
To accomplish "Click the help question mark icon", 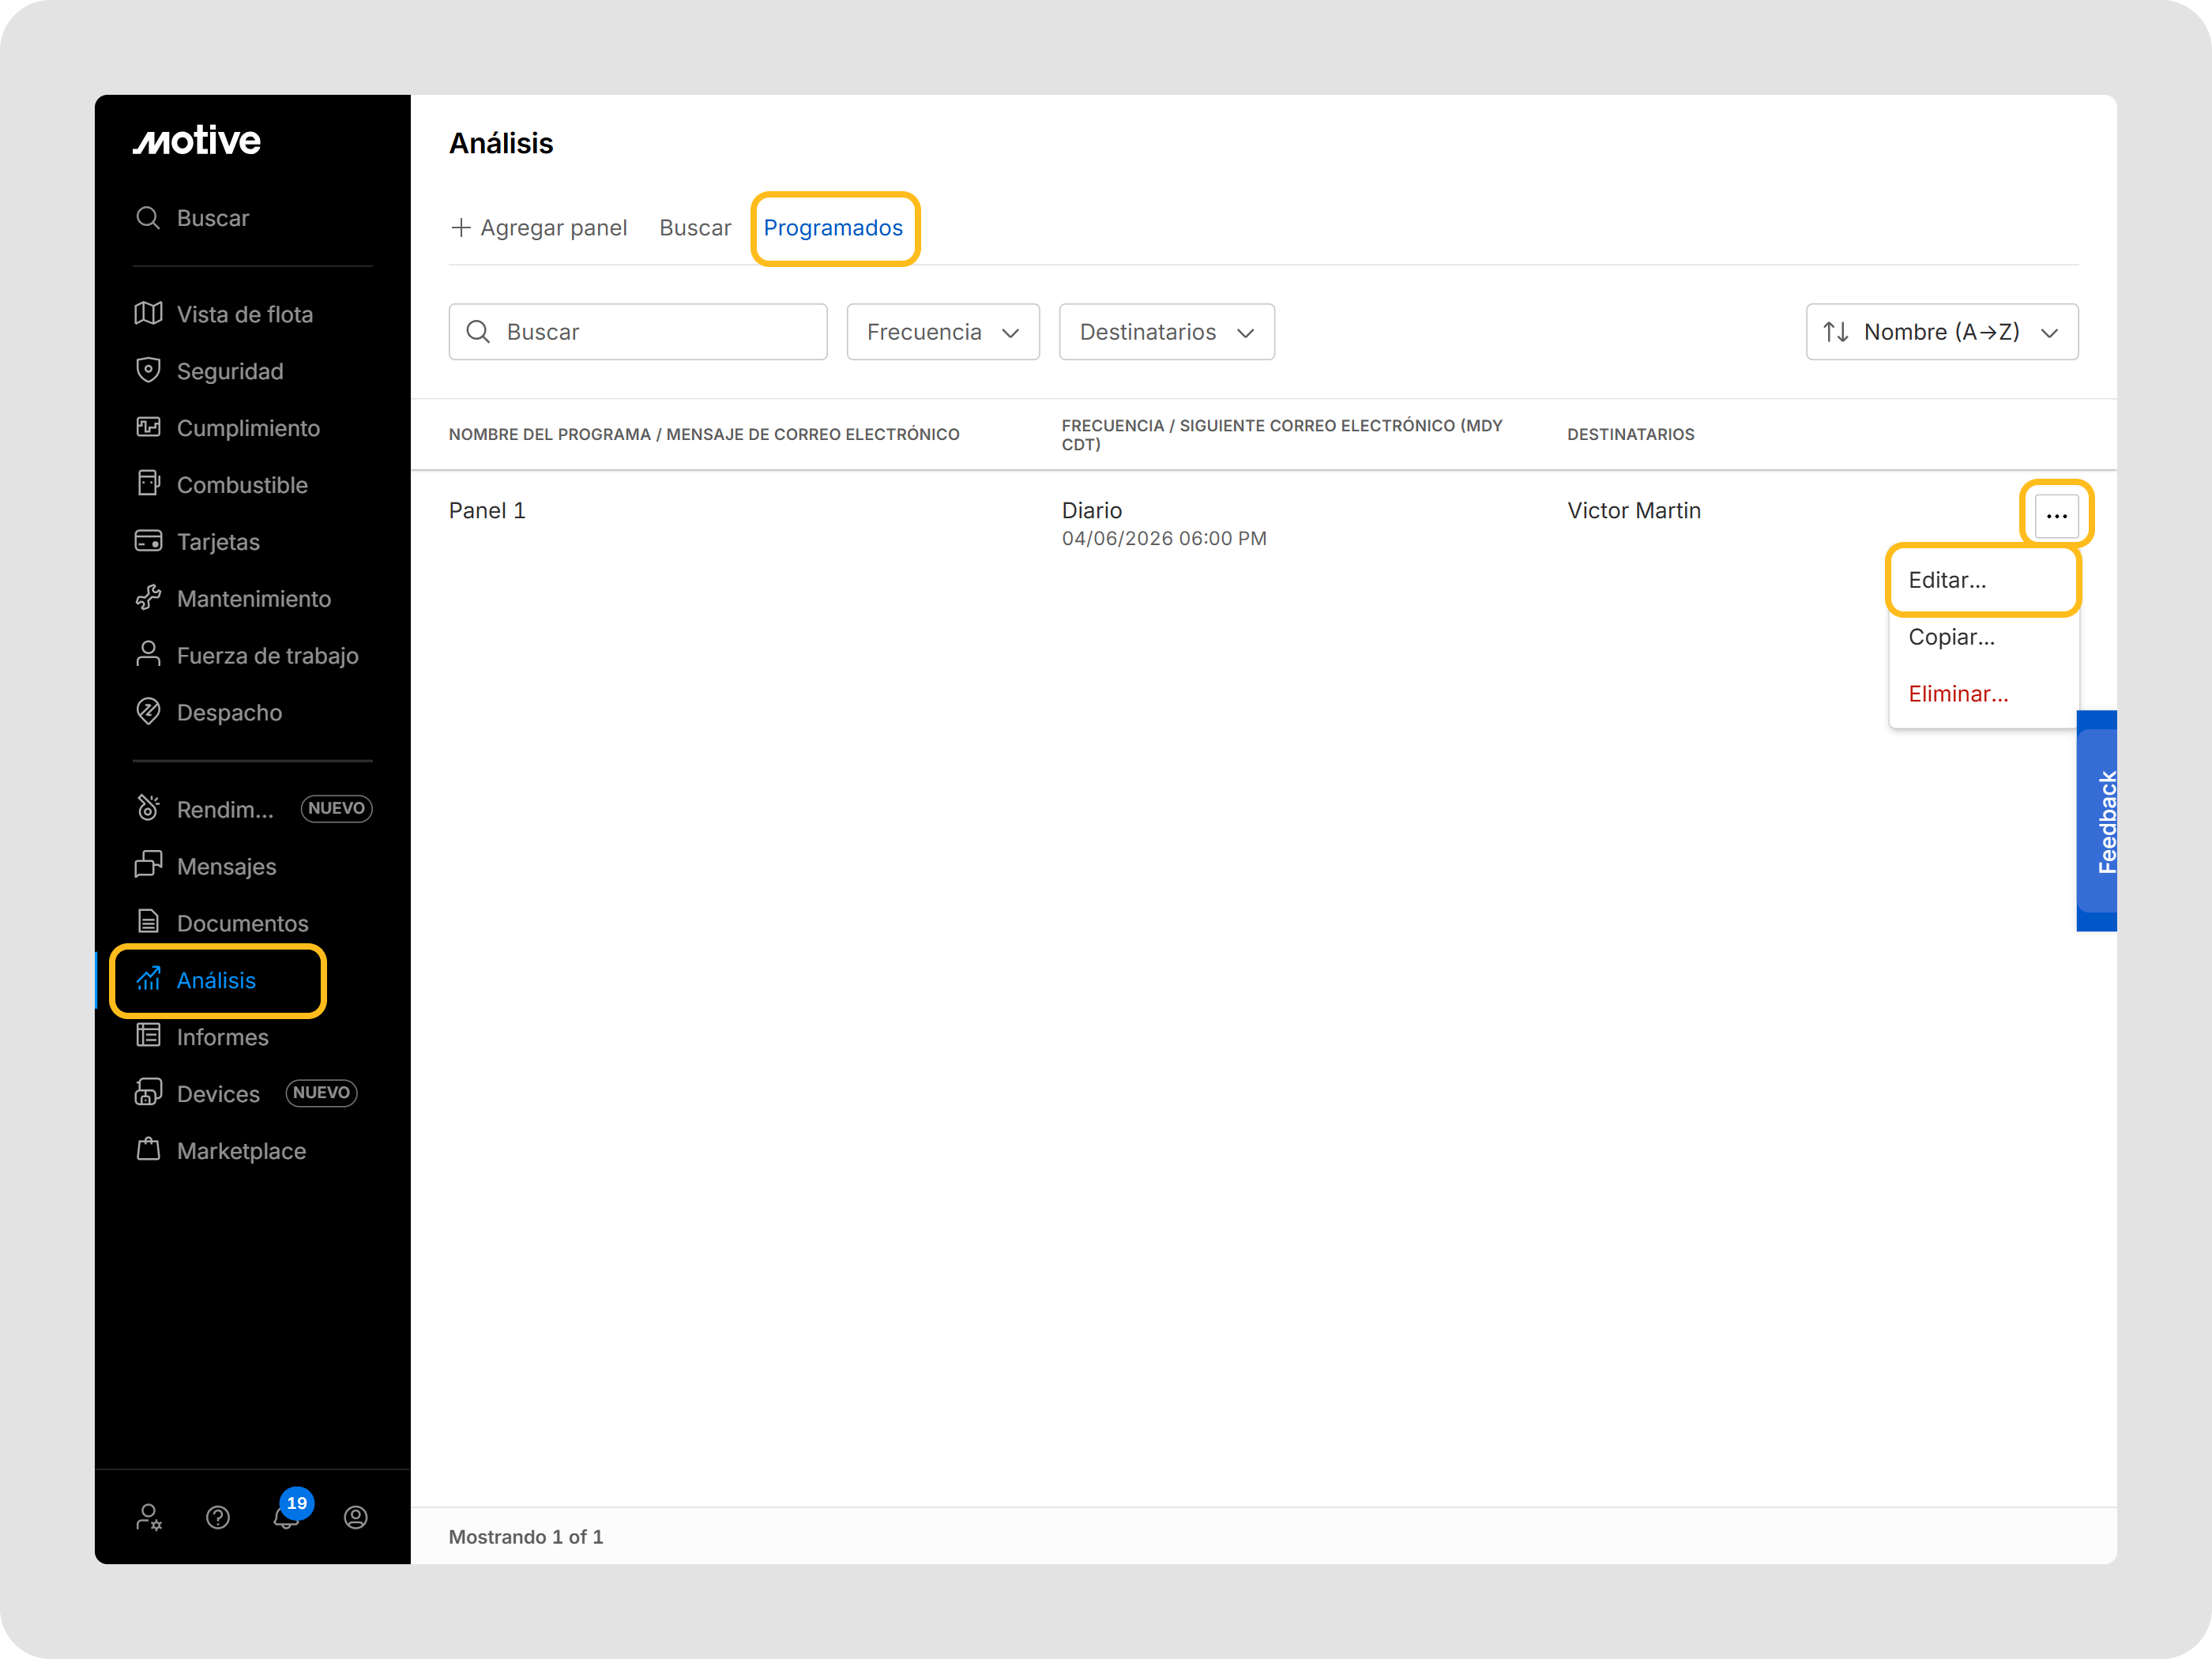I will tap(218, 1517).
